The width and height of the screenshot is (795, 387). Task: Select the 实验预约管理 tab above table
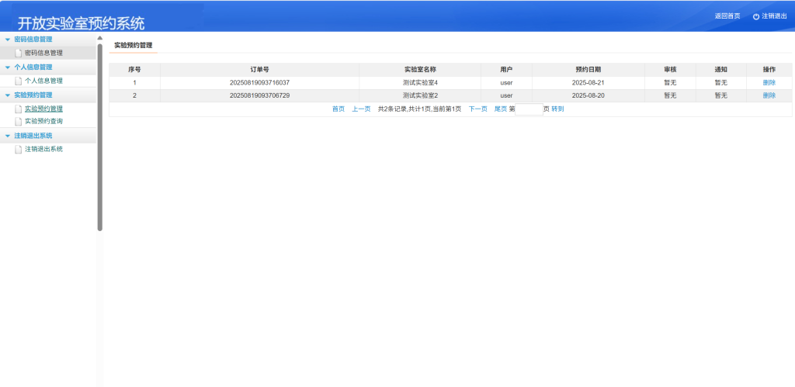[x=134, y=45]
